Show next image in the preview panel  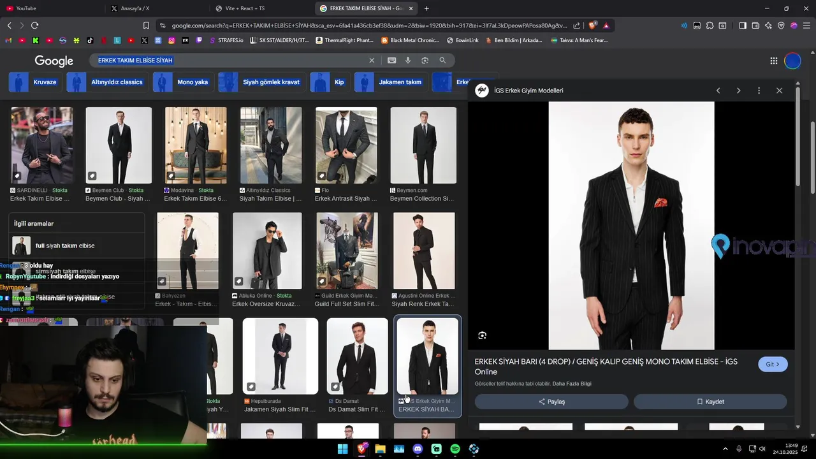[x=738, y=91]
